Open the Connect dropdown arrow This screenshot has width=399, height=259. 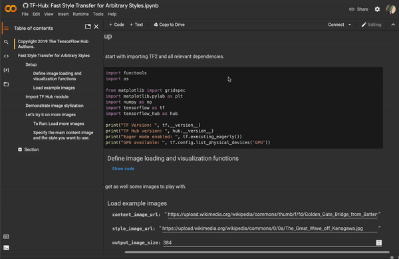click(349, 25)
